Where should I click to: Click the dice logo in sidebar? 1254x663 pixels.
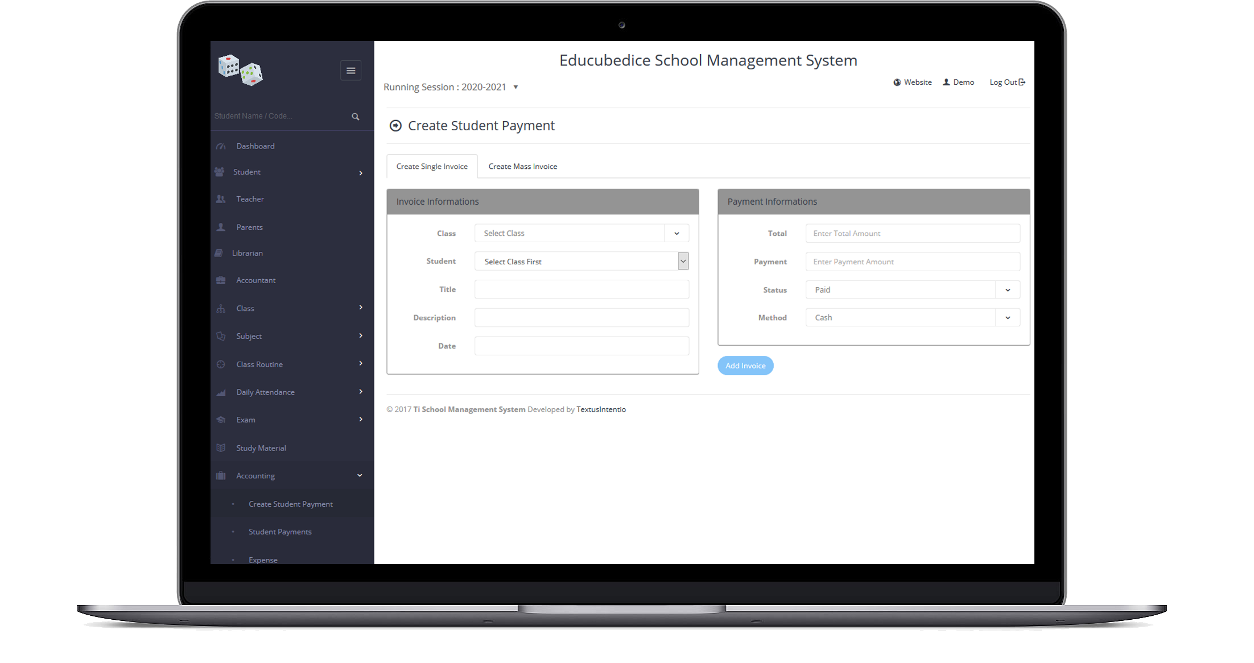tap(240, 71)
